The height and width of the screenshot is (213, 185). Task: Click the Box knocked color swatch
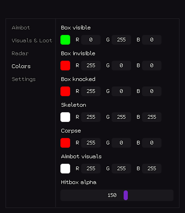pos(66,92)
